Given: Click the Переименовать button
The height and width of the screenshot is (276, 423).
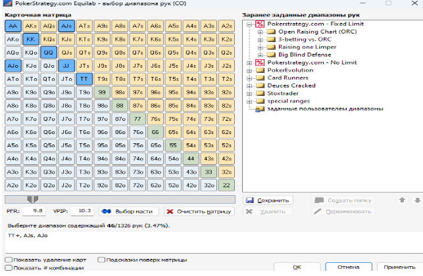Looking at the screenshot, I should point(343,212).
